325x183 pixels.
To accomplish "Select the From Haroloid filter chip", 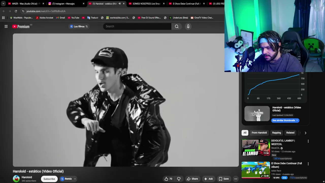I will [259, 133].
